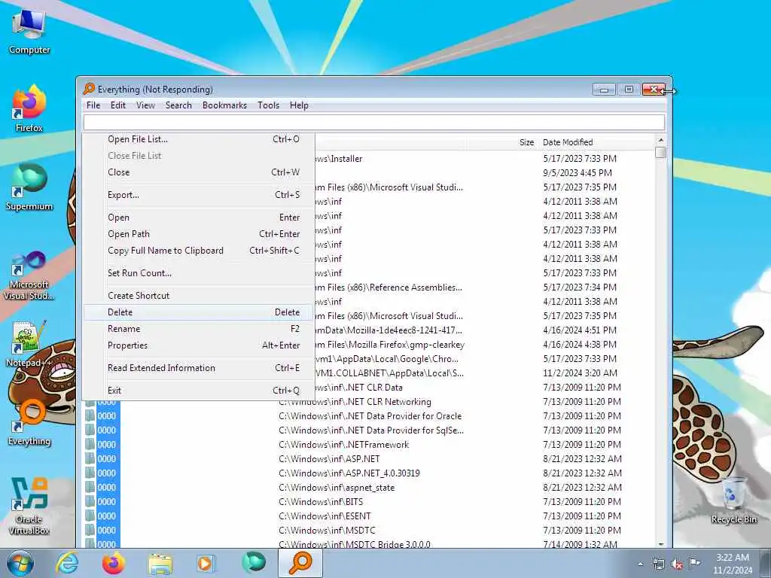Open Firefox desktop shortcut
This screenshot has width=771, height=578.
coord(29,108)
